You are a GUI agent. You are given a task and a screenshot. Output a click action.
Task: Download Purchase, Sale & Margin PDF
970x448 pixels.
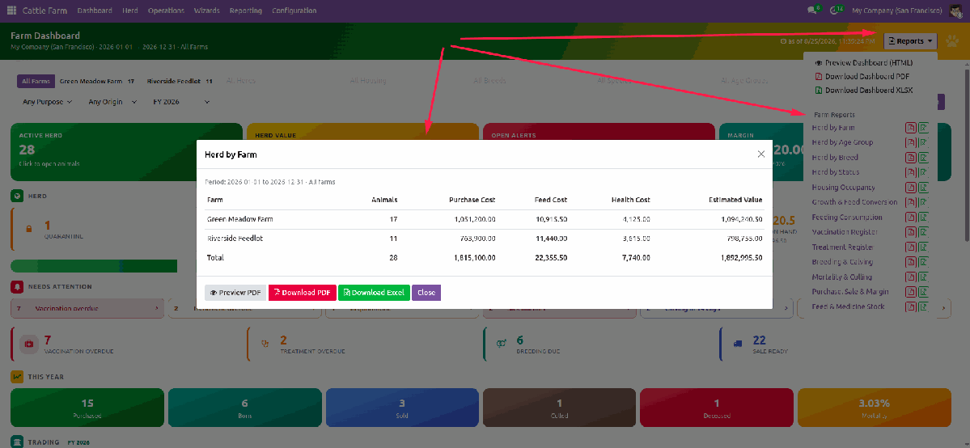(x=911, y=291)
